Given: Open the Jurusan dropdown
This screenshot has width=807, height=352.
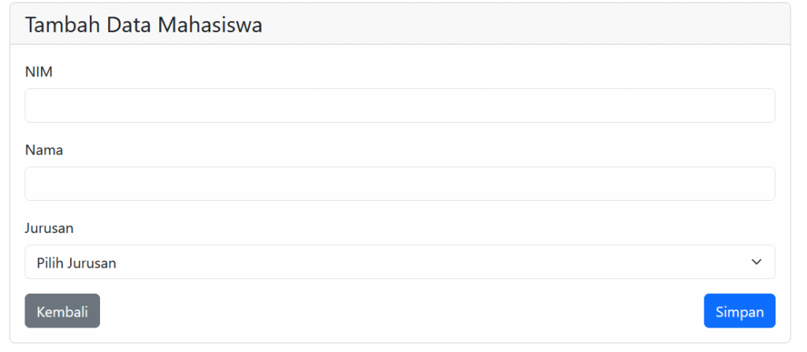Looking at the screenshot, I should (400, 262).
